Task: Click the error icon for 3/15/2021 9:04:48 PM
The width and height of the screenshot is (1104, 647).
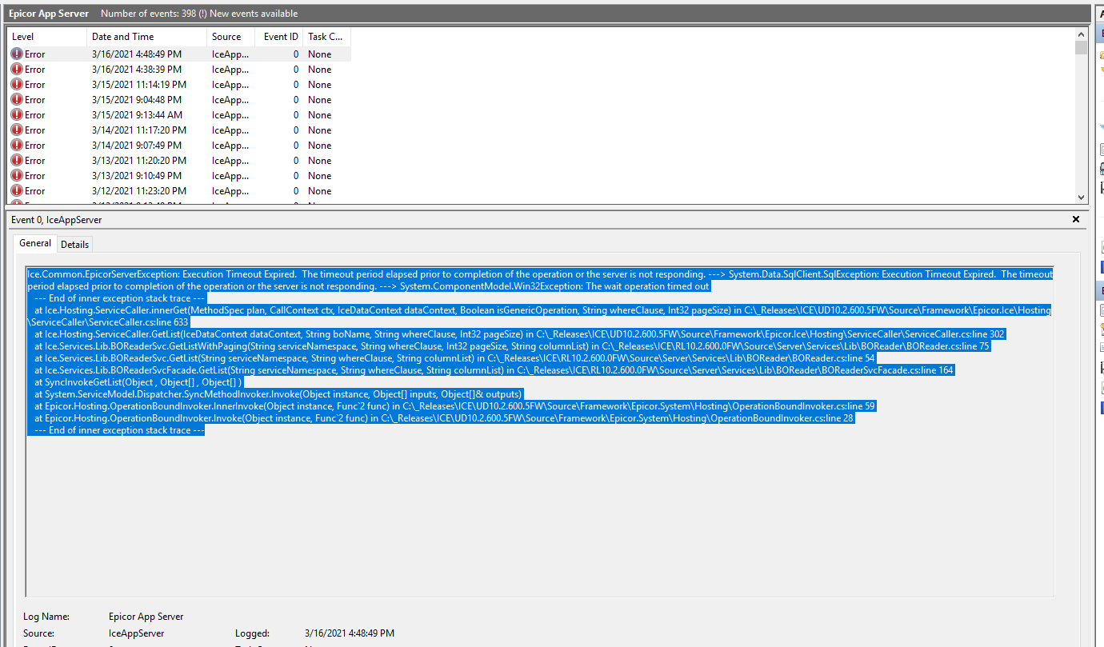Action: [17, 100]
